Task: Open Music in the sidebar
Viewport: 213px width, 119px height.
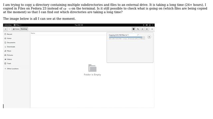Action: click(x=16, y=51)
